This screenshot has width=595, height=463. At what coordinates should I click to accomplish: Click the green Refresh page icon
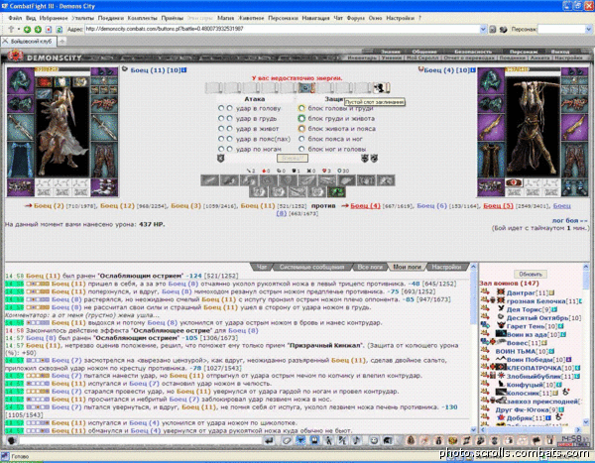[x=59, y=29]
